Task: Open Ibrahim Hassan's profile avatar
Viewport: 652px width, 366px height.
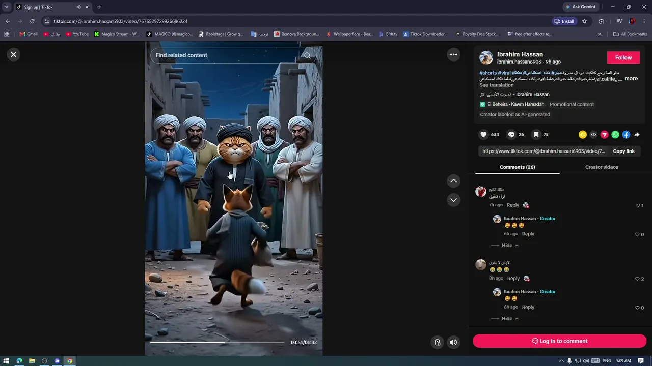Action: click(x=486, y=57)
